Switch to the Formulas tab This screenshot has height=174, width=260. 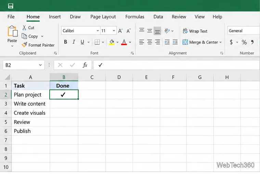135,17
